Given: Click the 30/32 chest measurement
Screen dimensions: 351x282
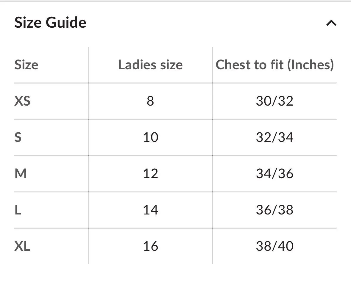Looking at the screenshot, I should click(274, 101).
